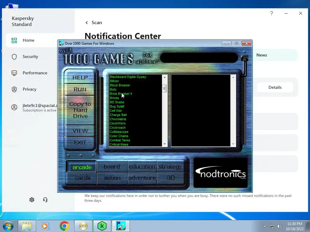Viewport: 310px width, 232px height.
Task: Open the Windows Start button
Action: tap(8, 226)
